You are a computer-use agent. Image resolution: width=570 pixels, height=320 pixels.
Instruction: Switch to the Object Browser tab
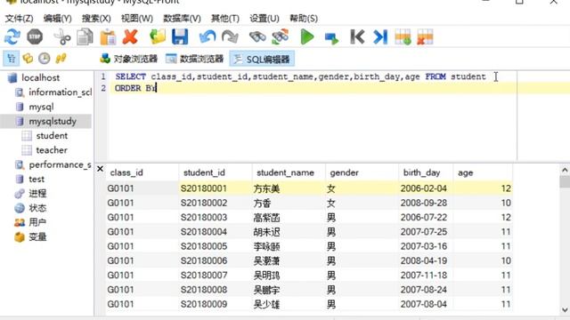pyautogui.click(x=128, y=59)
